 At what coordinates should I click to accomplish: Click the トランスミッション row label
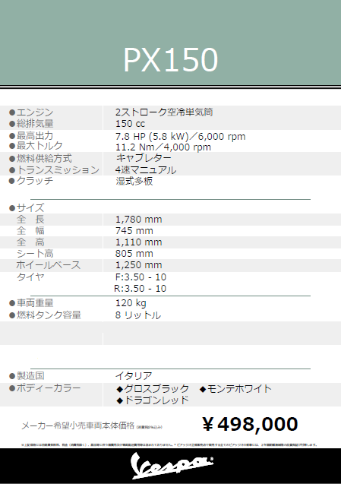click(54, 169)
